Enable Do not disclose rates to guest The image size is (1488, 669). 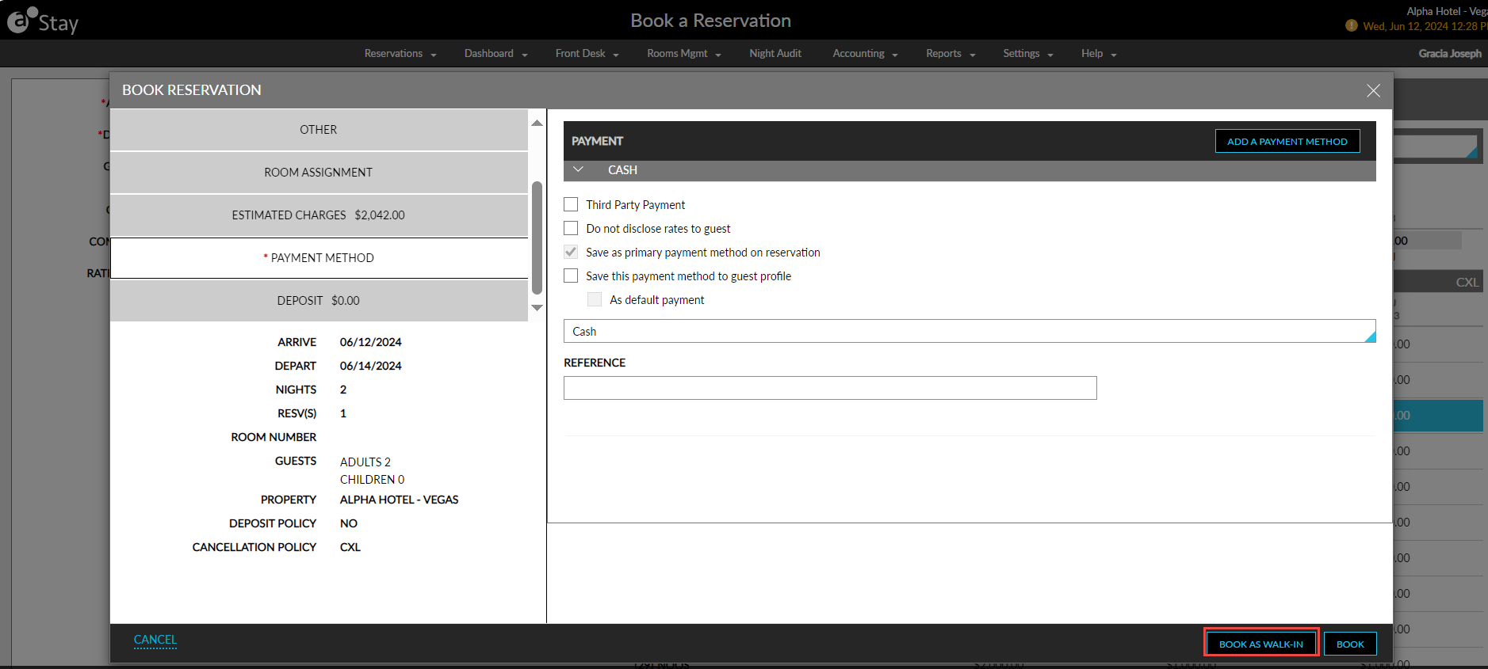click(x=571, y=228)
